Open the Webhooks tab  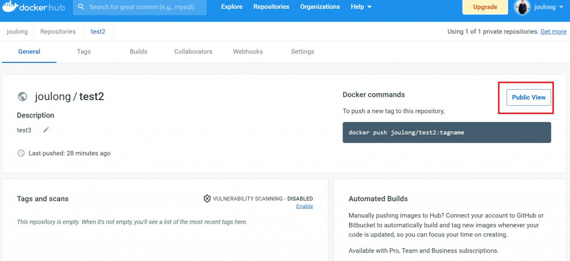pyautogui.click(x=248, y=52)
